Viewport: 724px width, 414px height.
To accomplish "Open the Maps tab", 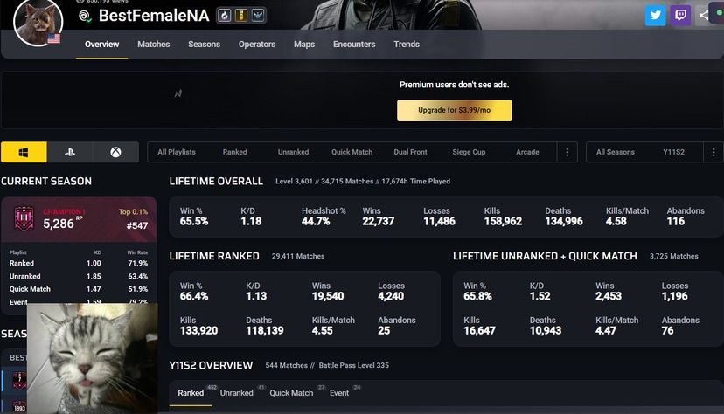I will coord(304,45).
